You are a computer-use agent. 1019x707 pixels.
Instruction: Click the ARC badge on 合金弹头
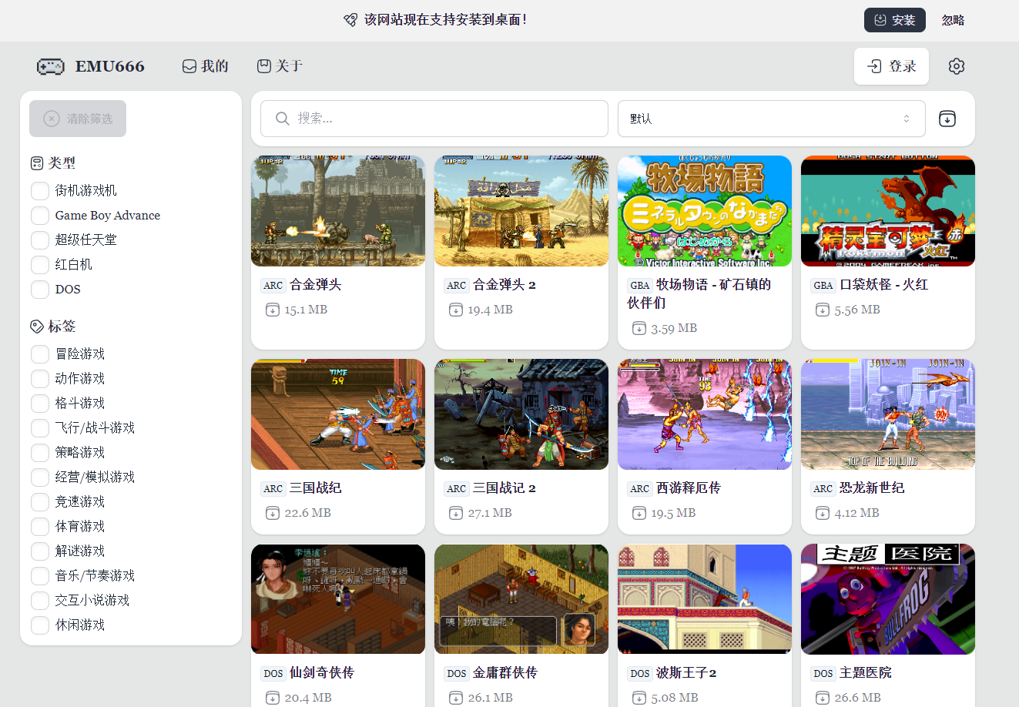click(273, 285)
